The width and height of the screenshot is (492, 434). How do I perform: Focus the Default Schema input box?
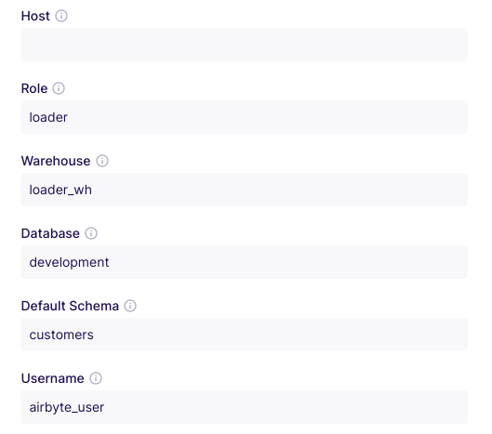[244, 335]
